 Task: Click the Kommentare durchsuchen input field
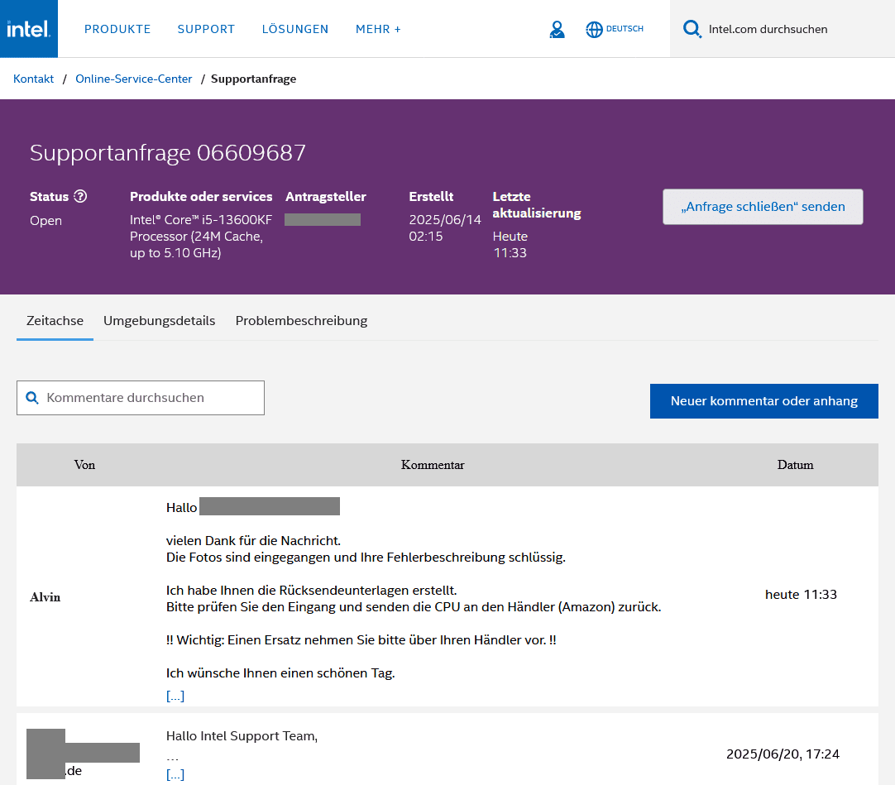(x=141, y=398)
